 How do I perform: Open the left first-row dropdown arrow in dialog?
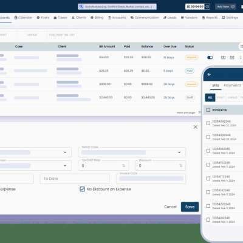pyautogui.click(x=65, y=152)
